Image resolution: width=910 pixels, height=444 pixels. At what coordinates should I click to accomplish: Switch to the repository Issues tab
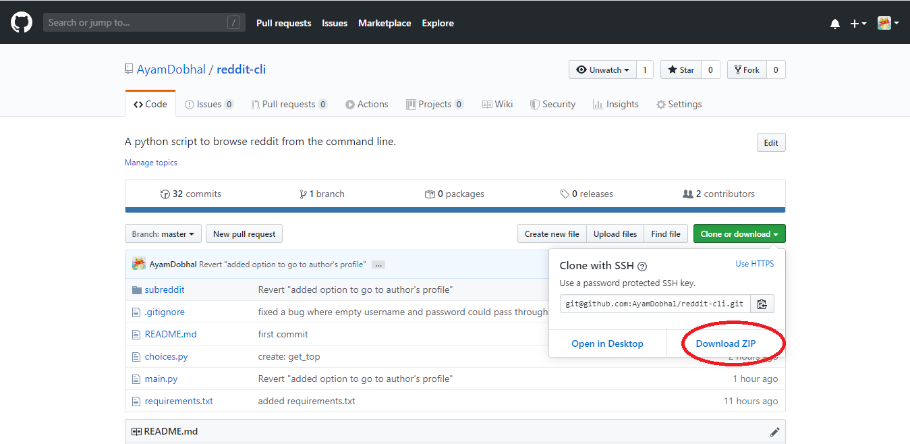pos(209,104)
